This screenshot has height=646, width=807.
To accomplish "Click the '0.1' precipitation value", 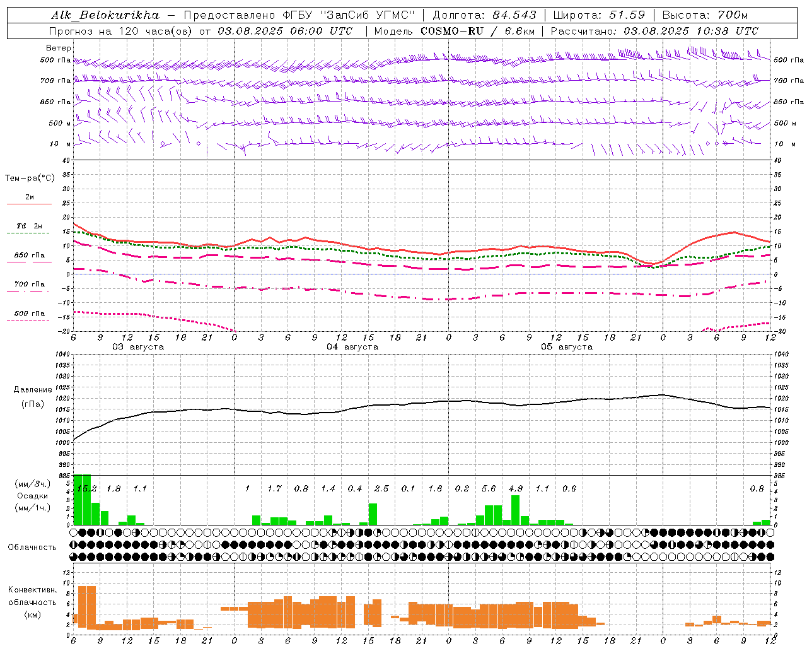I will tap(409, 489).
